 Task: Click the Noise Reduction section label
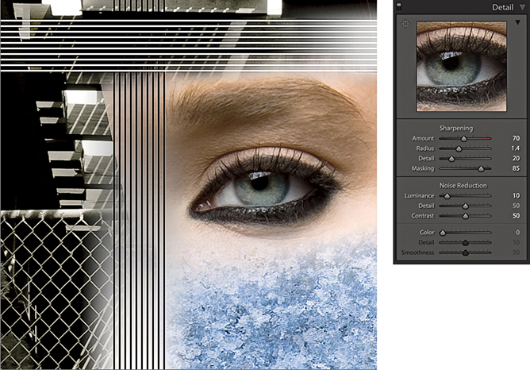tap(463, 185)
